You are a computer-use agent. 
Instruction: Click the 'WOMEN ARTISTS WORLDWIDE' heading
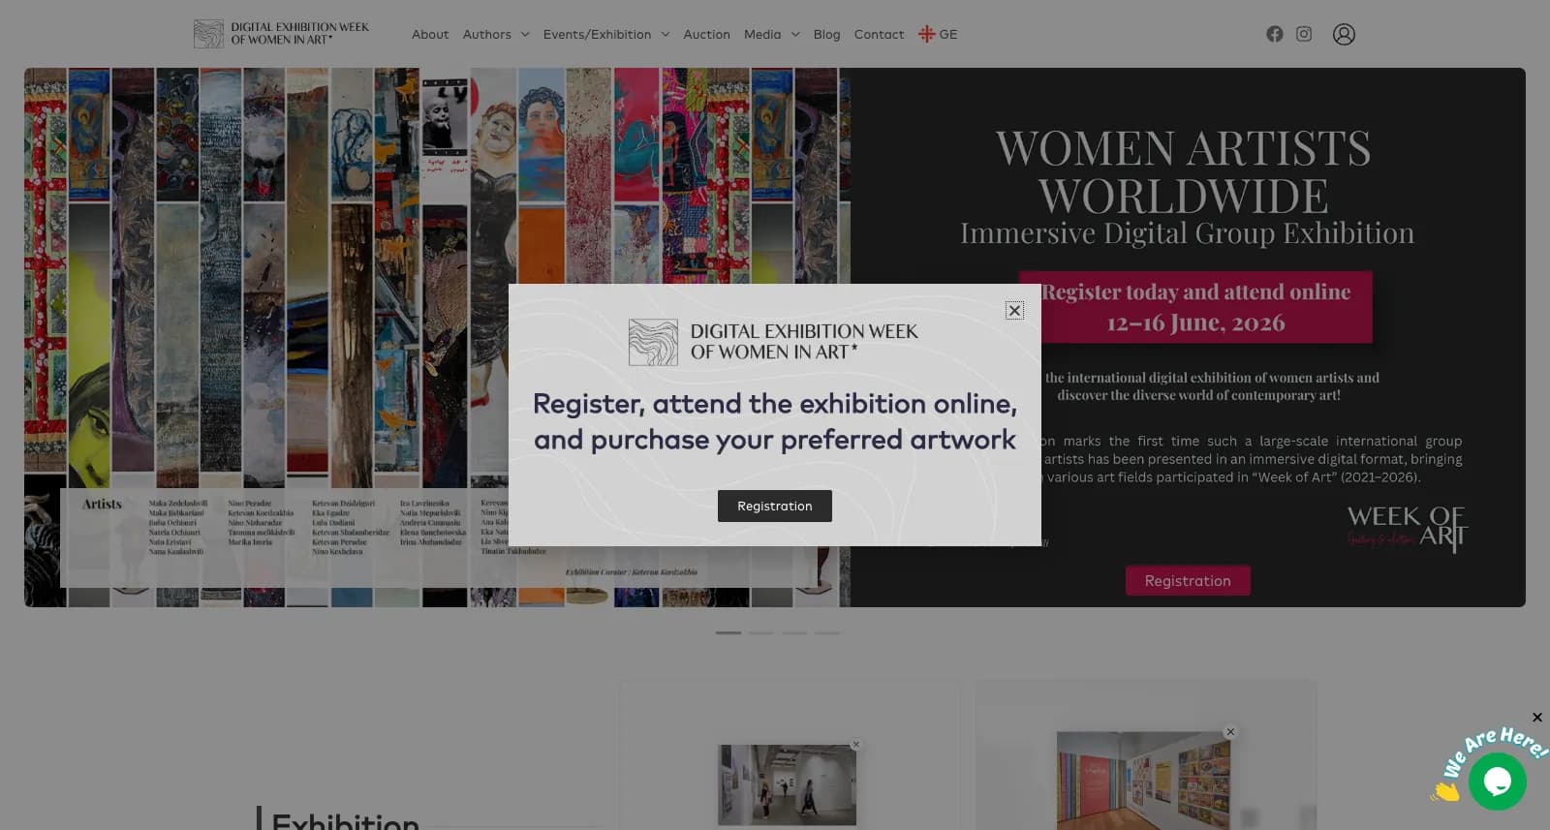[1184, 171]
